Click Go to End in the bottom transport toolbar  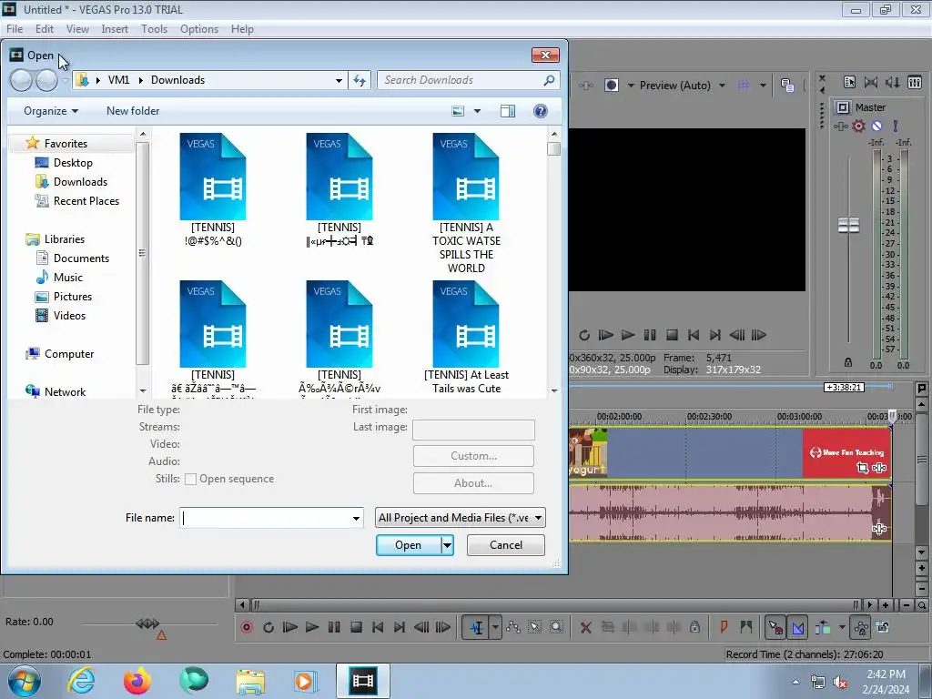click(x=400, y=627)
